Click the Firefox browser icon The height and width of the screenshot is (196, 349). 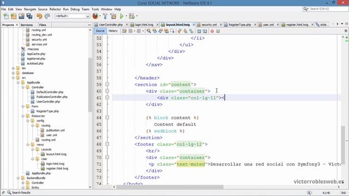coord(95,16)
